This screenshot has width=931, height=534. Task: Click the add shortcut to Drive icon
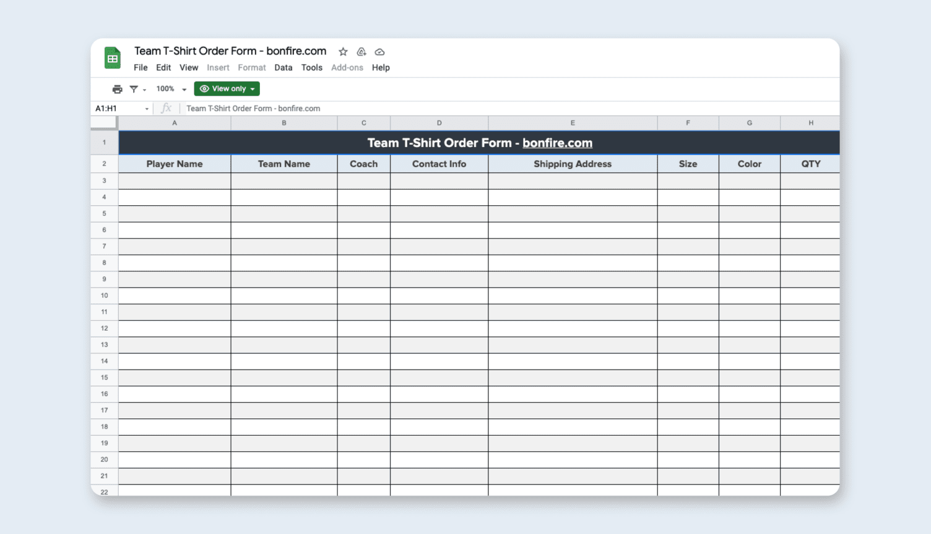coord(362,52)
